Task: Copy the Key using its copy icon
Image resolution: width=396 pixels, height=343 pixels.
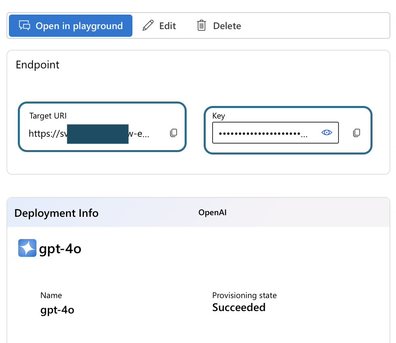Action: coord(356,133)
